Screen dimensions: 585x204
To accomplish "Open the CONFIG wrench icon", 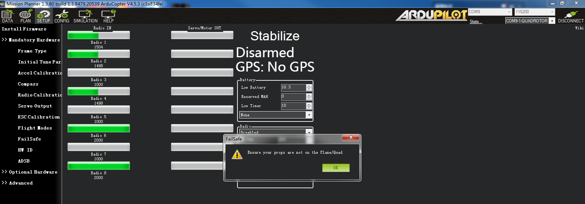I will tap(62, 16).
